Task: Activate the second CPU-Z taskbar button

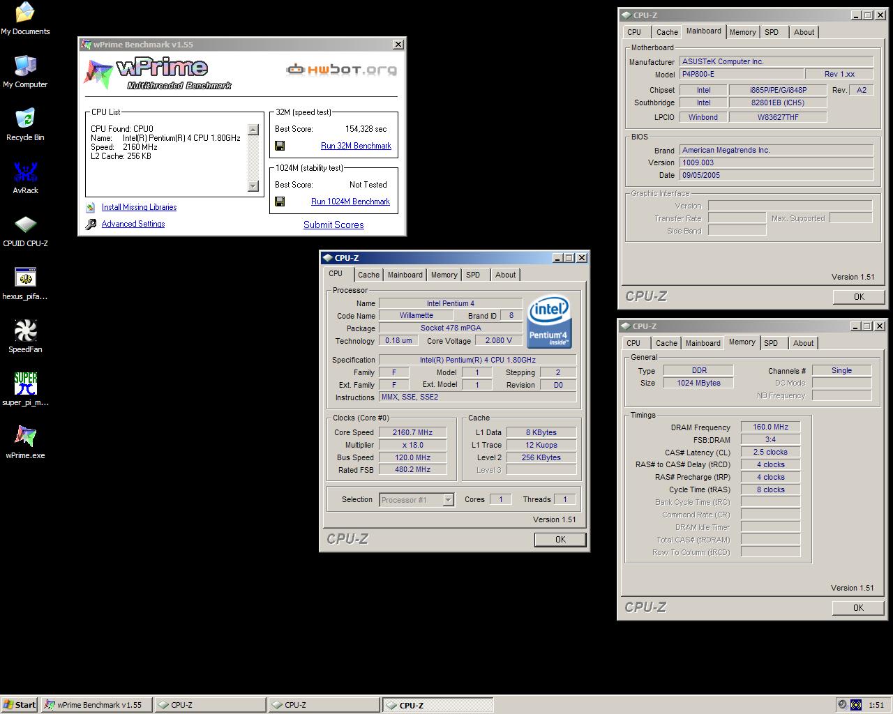Action: tap(324, 705)
